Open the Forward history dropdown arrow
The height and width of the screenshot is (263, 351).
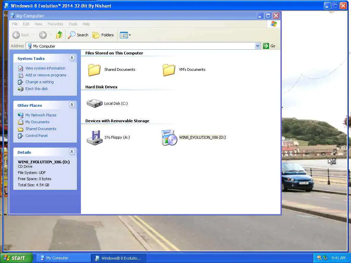point(51,35)
